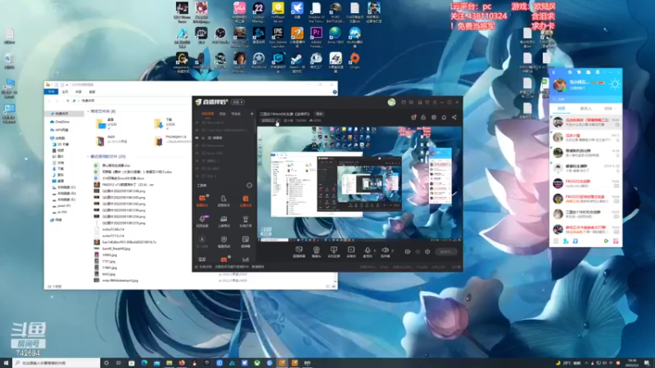Image resolution: width=655 pixels, height=368 pixels.
Task: Click the record video camera icon
Action: (x=407, y=252)
